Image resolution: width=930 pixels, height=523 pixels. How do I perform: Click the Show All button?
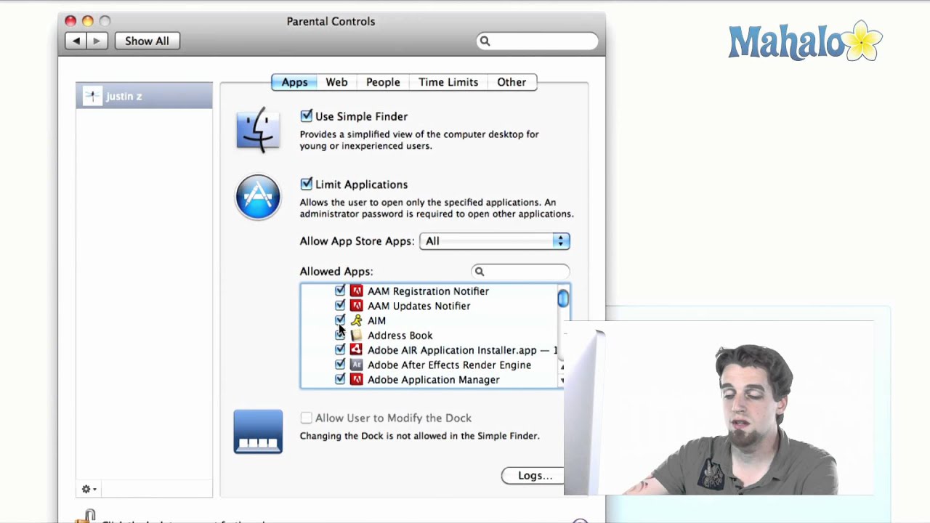point(147,41)
